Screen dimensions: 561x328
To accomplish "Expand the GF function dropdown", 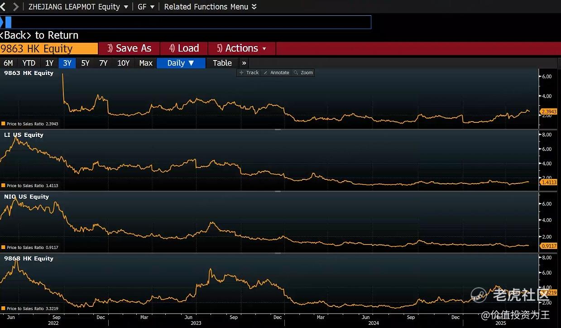I will pyautogui.click(x=146, y=7).
